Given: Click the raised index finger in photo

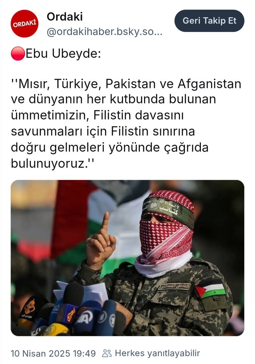Looking at the screenshot, I should click(x=105, y=222).
